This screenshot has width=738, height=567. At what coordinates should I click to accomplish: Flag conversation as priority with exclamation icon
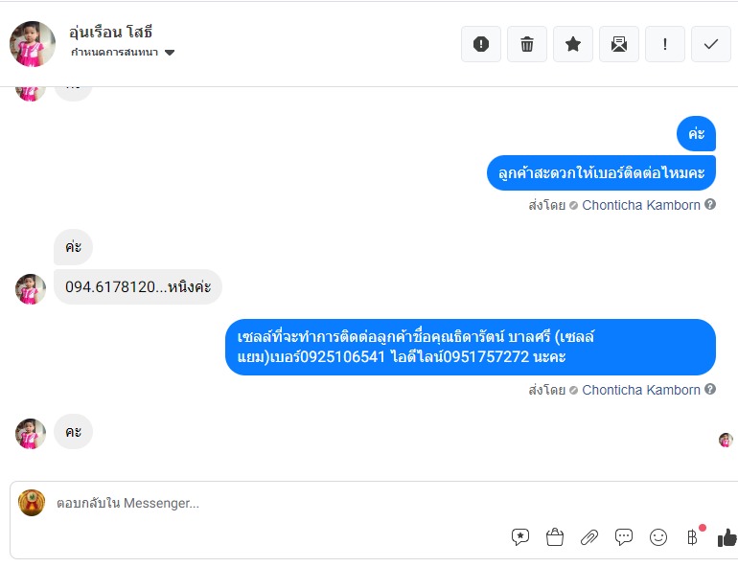pos(664,44)
